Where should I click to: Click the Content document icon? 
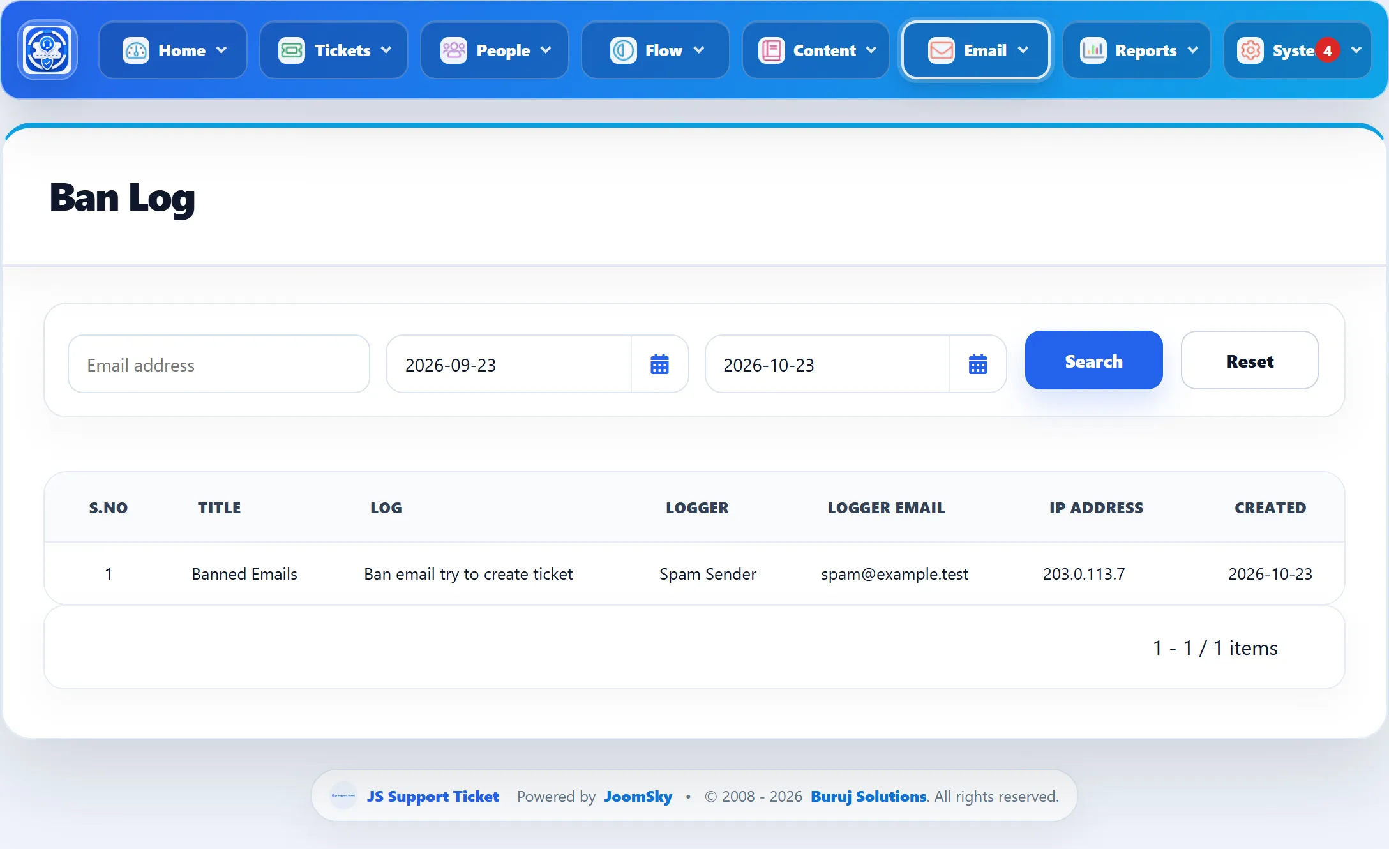[772, 50]
